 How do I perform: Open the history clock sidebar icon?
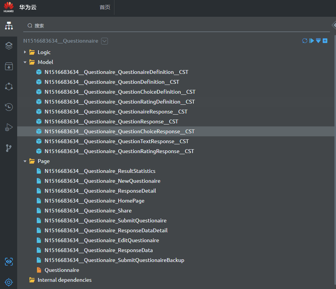[x=9, y=107]
